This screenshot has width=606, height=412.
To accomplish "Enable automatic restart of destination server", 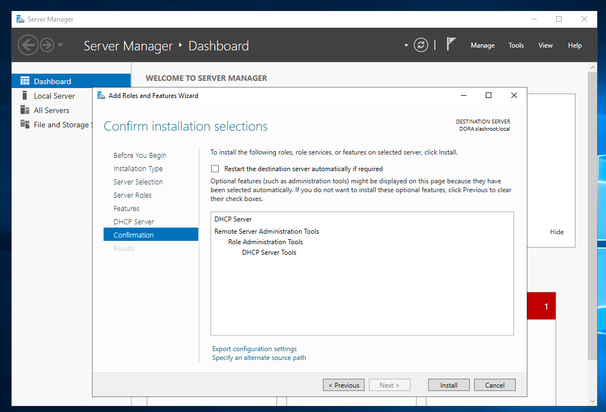I will (x=215, y=169).
